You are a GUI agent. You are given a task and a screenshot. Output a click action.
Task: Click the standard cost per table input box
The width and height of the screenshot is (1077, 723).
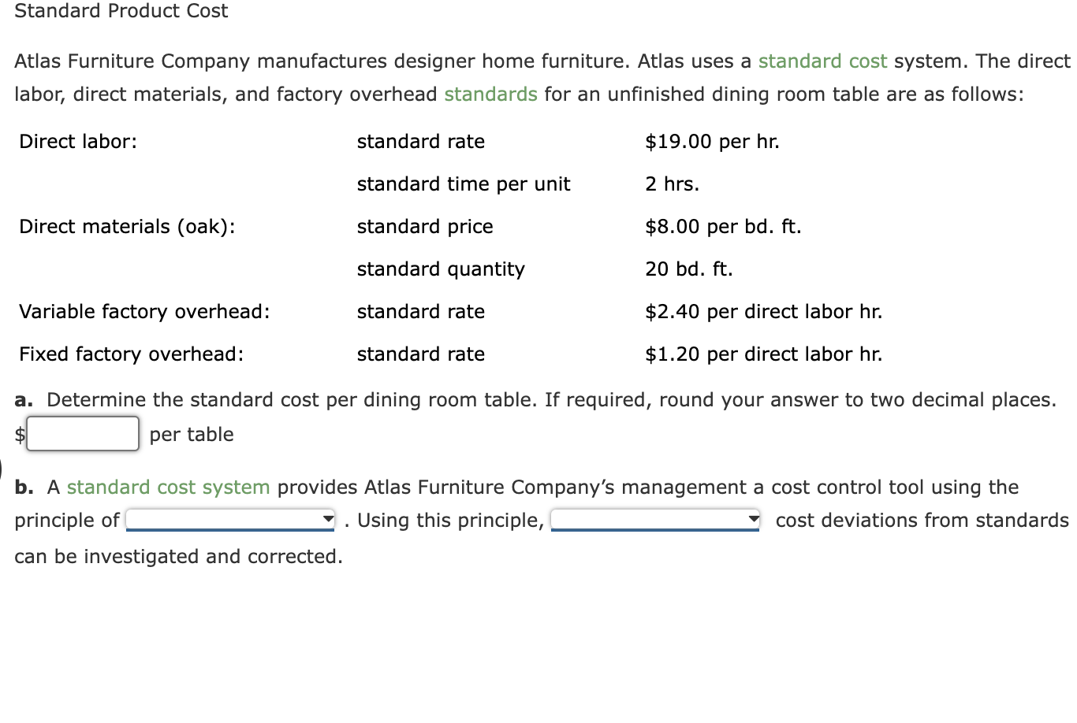(82, 433)
